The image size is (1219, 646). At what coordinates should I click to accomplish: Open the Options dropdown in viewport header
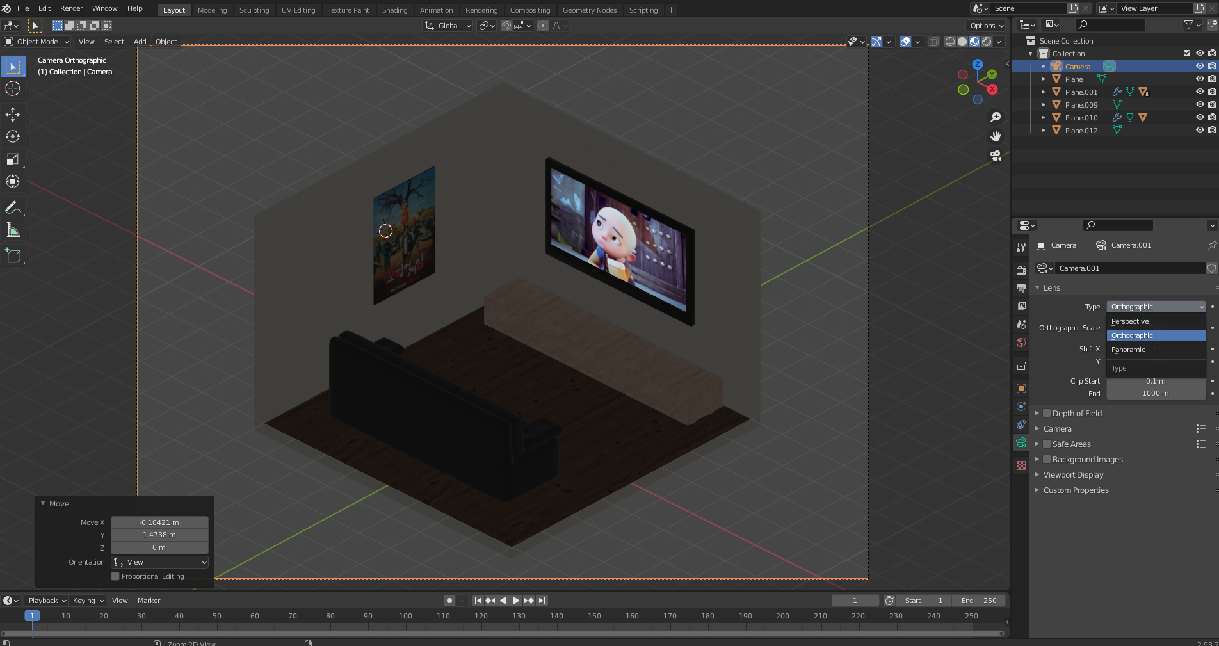click(x=987, y=26)
